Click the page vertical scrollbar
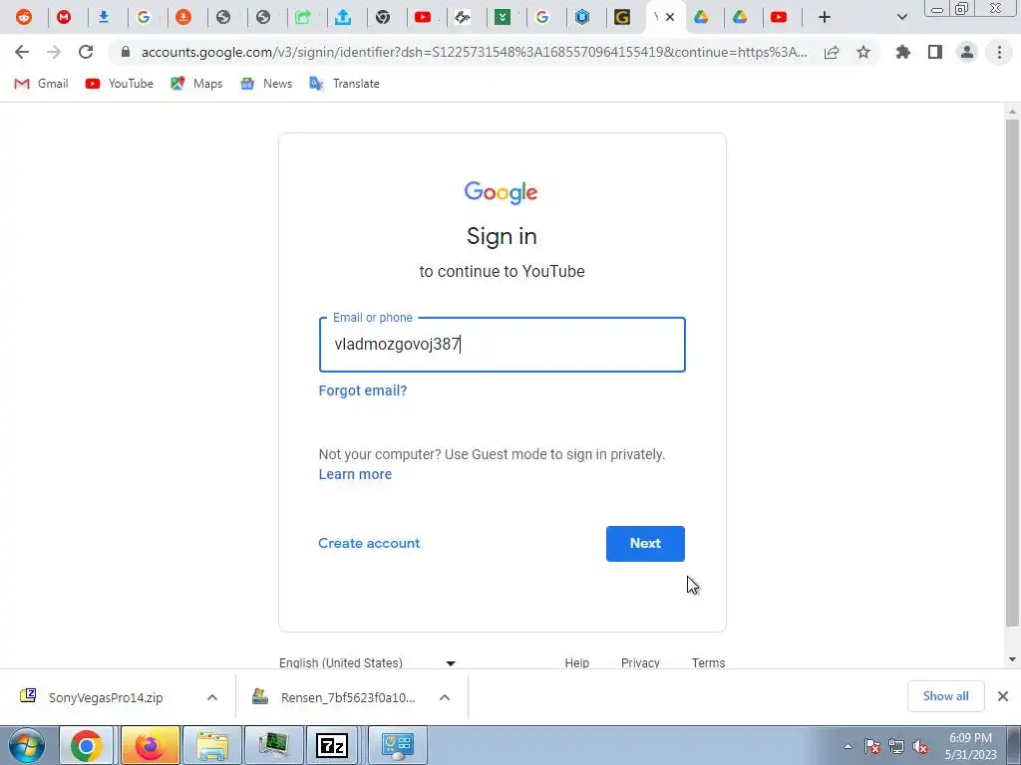The image size is (1021, 765). tap(1012, 373)
